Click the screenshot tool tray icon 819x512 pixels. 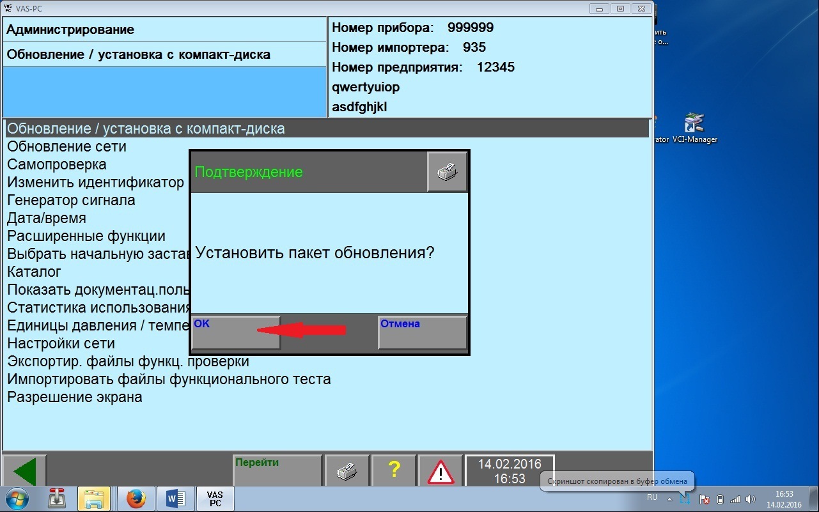(685, 499)
